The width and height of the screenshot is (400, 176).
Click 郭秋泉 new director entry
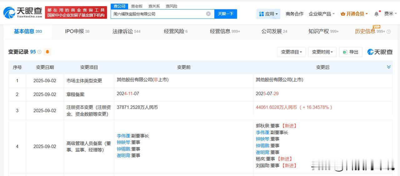276,126
